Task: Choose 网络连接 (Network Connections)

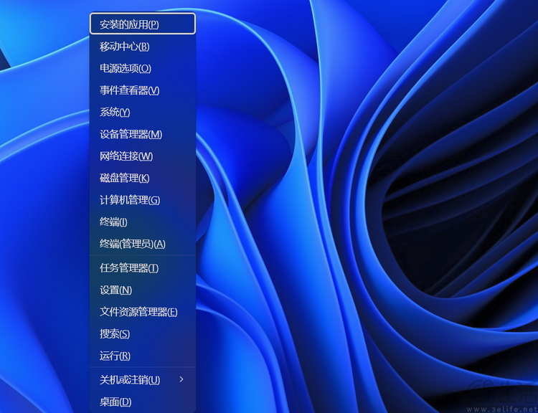Action: [126, 156]
